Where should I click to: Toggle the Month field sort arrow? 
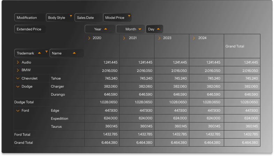click(x=140, y=29)
